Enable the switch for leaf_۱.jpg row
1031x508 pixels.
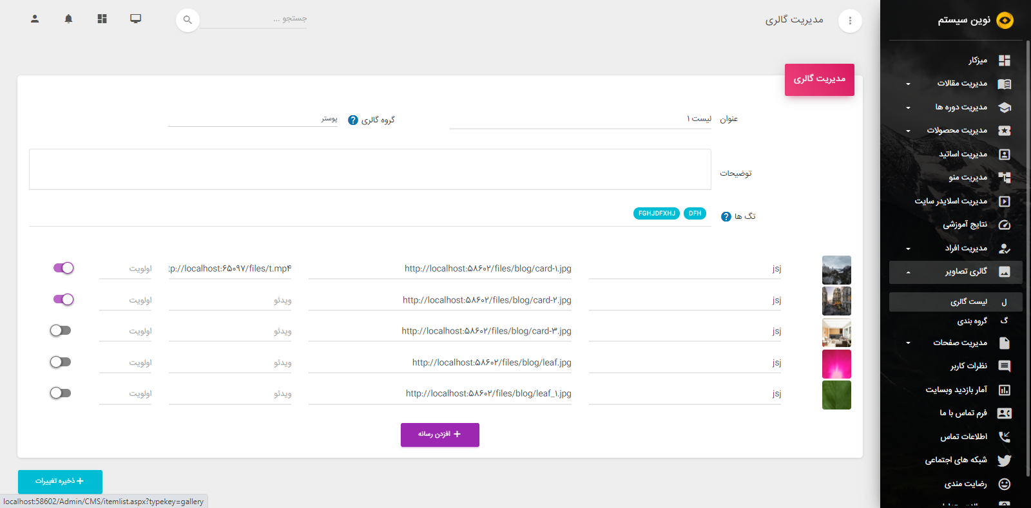click(x=61, y=393)
